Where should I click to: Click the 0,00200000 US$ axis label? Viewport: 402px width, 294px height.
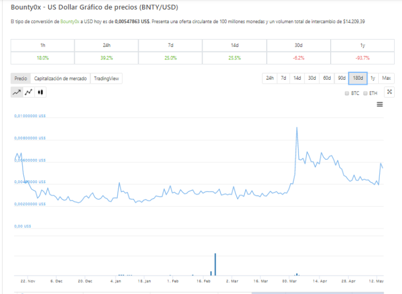pos(30,204)
